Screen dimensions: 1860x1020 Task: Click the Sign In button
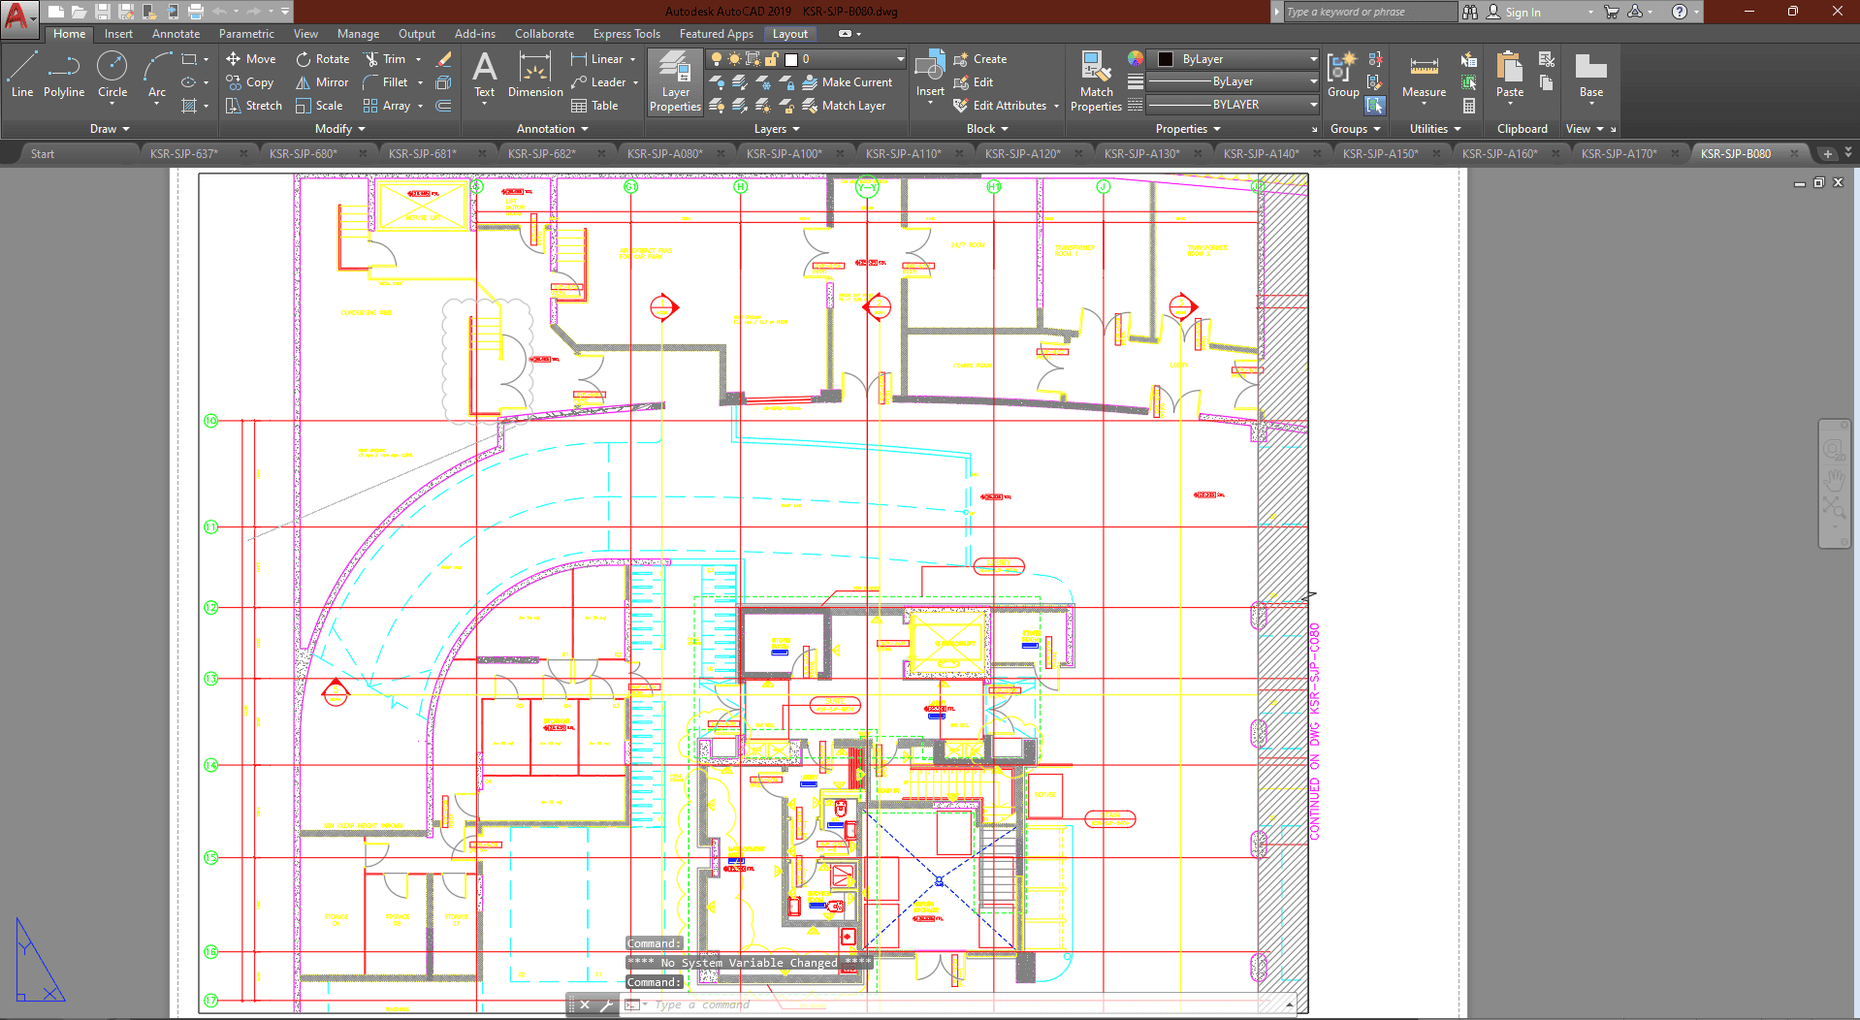tap(1523, 12)
